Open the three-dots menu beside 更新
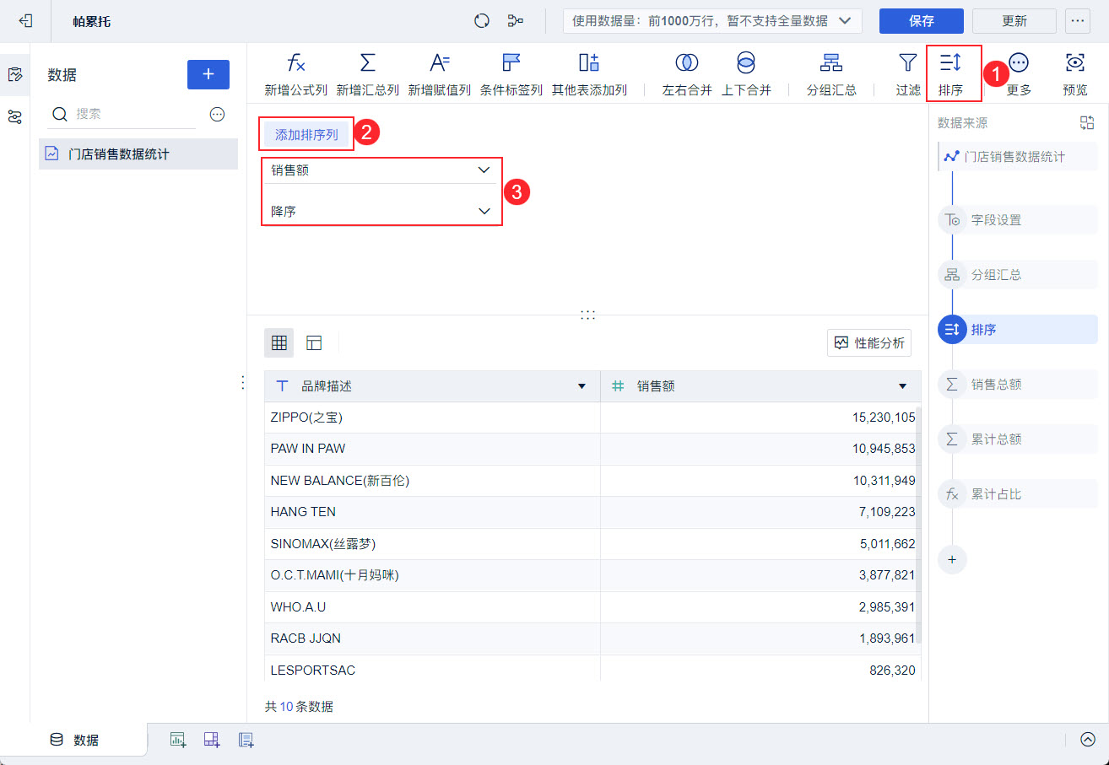Screen dimensions: 1109x765 1078,21
